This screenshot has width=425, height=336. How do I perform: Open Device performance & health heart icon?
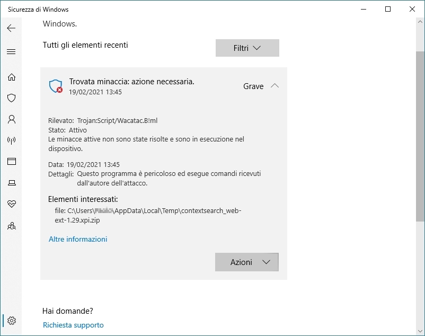point(11,204)
